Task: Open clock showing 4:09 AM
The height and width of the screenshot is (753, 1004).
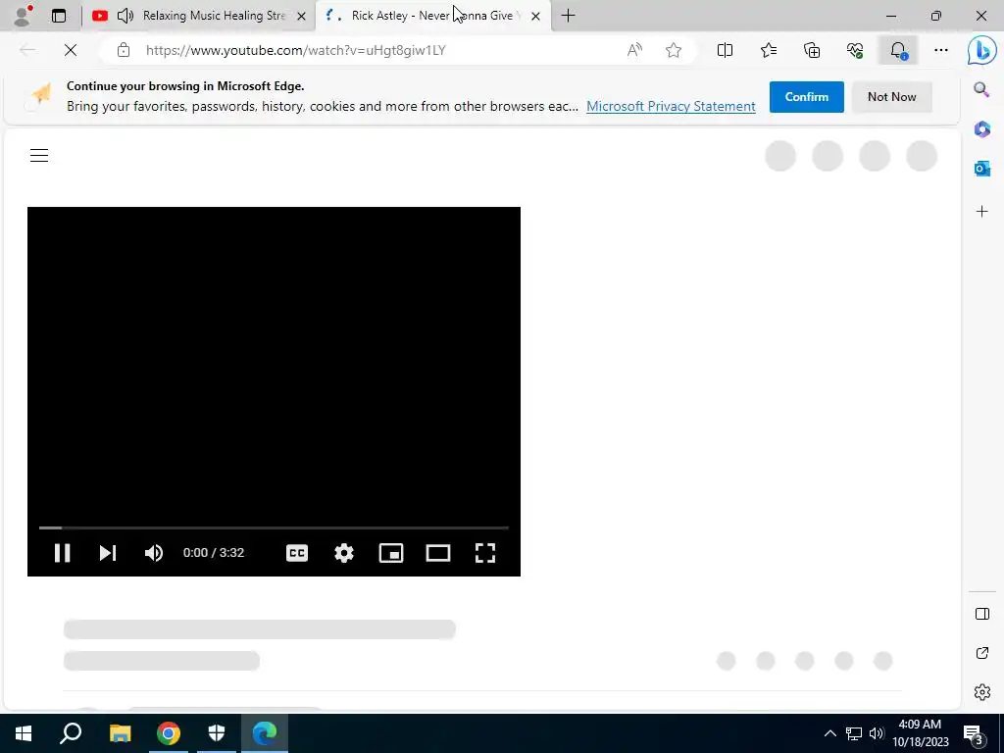Action: (x=920, y=733)
